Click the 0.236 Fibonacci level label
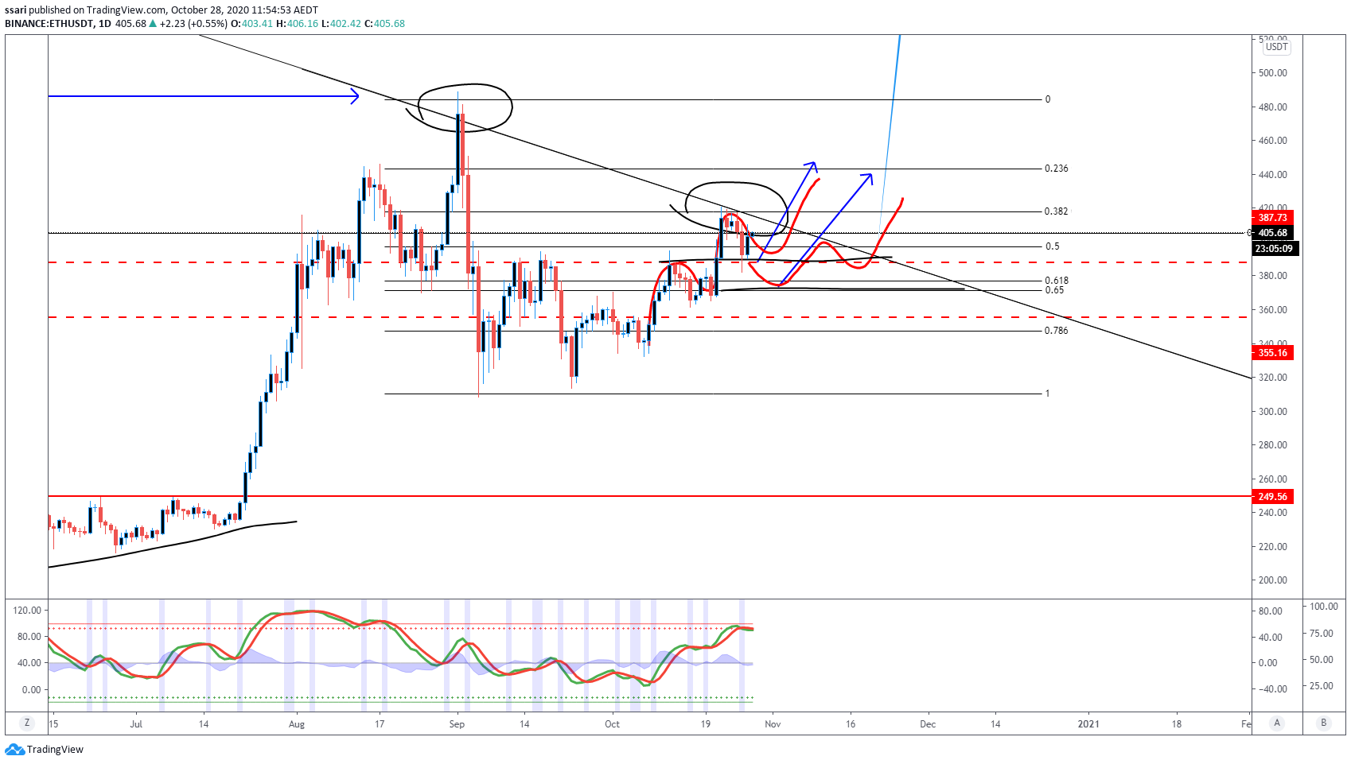The image size is (1351, 764). (x=1057, y=169)
